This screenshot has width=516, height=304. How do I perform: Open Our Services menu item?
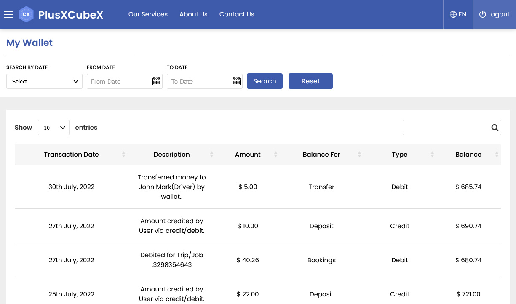148,14
